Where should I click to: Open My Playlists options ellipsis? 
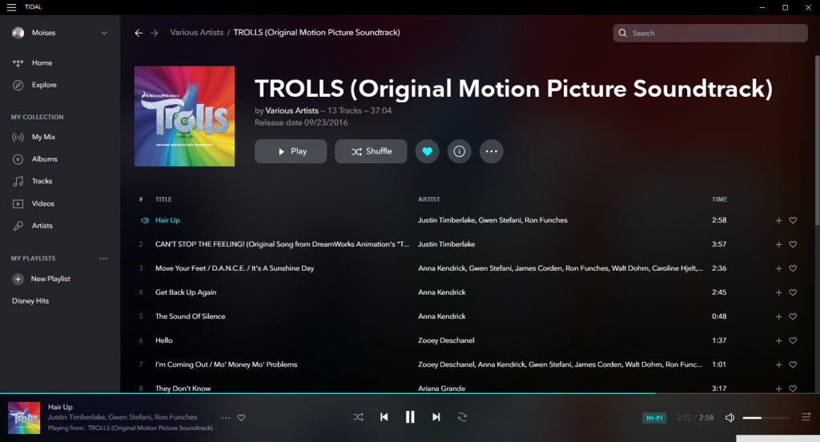(103, 259)
